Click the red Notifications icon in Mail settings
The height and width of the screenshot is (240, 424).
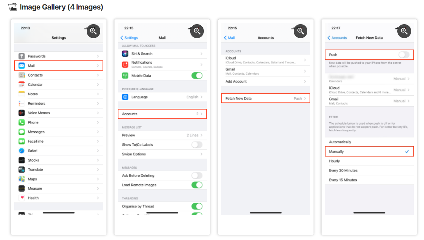pyautogui.click(x=125, y=64)
